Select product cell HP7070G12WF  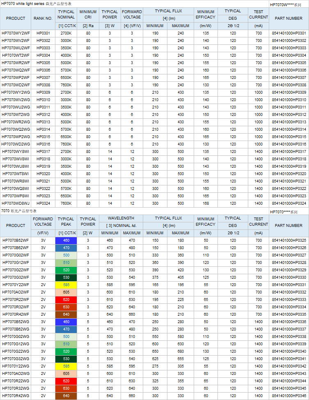point(16,263)
